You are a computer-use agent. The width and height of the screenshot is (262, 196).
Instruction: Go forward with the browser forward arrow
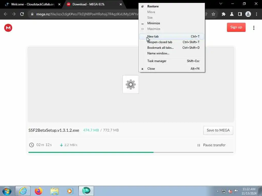coord(14,14)
